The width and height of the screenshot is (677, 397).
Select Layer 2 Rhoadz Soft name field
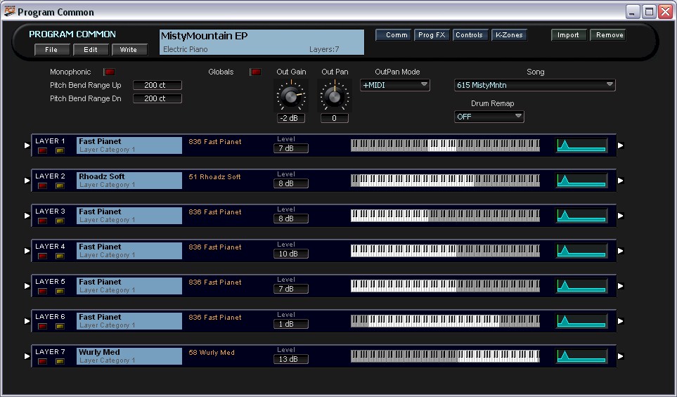pos(129,181)
